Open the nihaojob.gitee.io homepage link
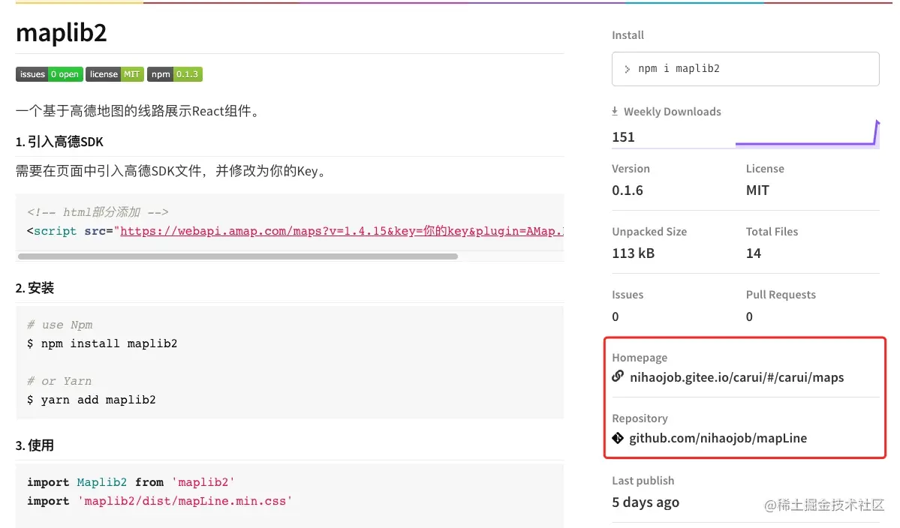The image size is (900, 528). click(736, 377)
